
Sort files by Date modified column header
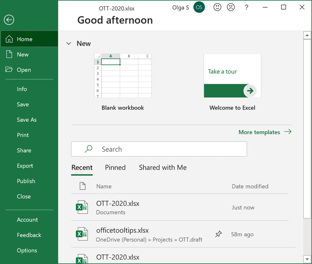[x=250, y=186]
